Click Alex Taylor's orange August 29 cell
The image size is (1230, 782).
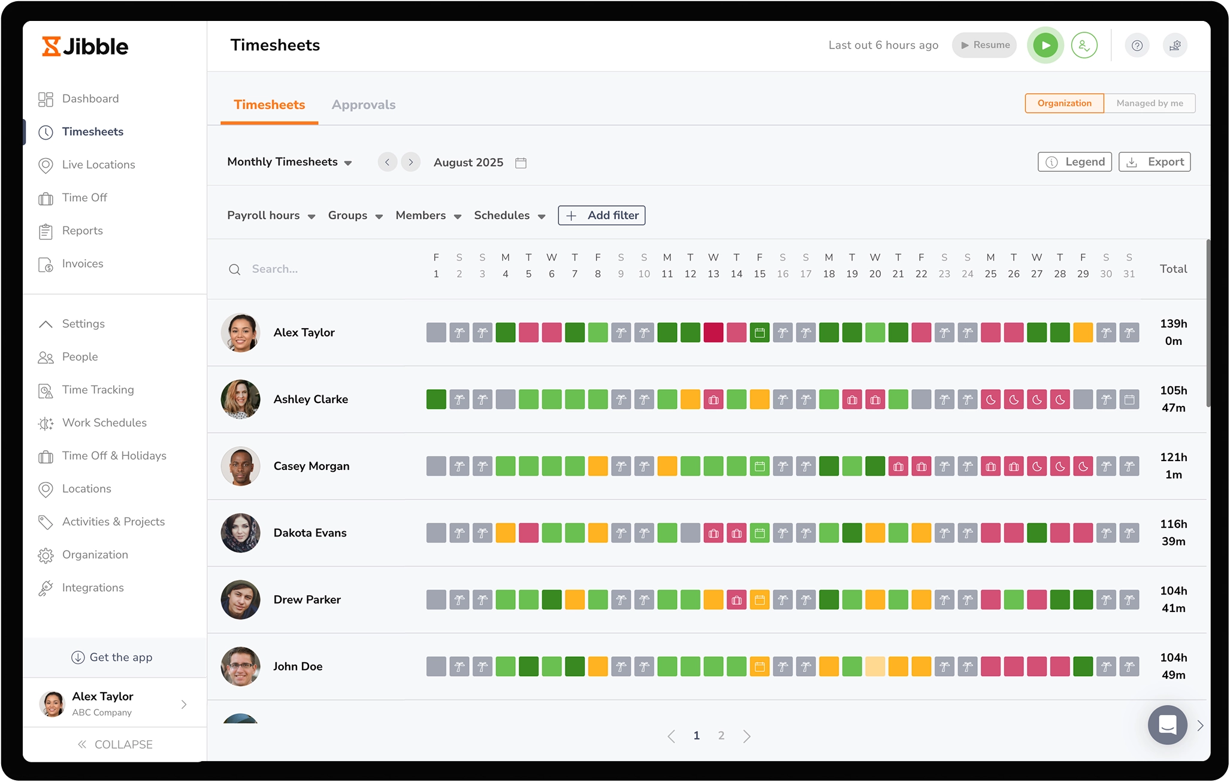pyautogui.click(x=1083, y=332)
